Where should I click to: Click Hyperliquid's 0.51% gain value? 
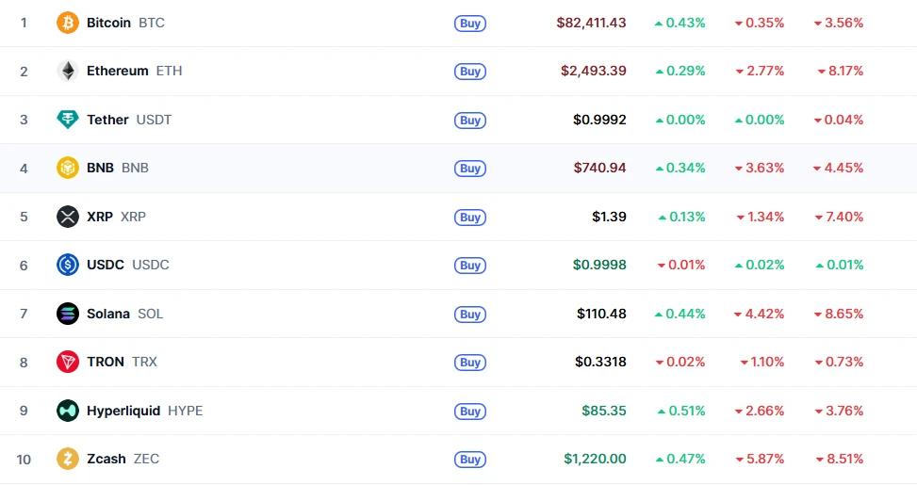click(x=681, y=411)
